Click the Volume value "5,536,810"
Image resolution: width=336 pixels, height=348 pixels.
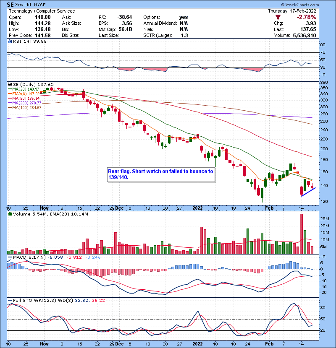304,36
